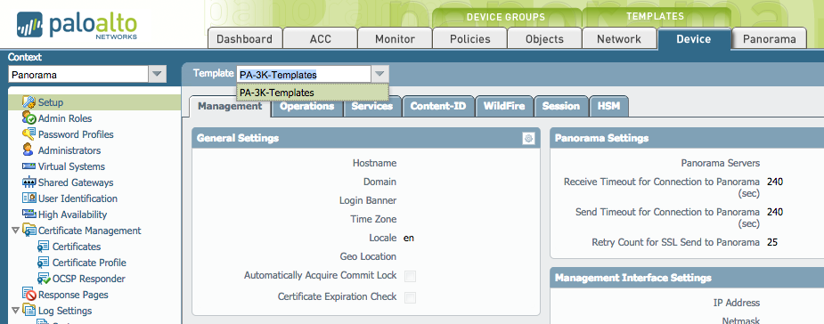Open Administrators in sidebar
Image resolution: width=824 pixels, height=324 pixels.
(x=69, y=150)
